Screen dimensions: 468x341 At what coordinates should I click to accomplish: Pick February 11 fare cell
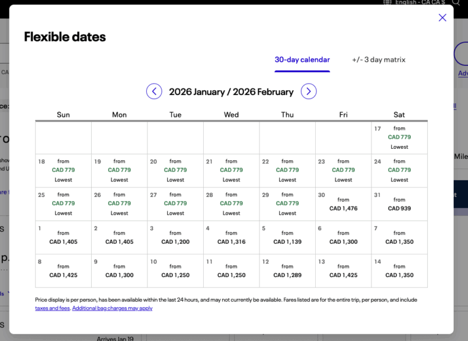pos(231,271)
